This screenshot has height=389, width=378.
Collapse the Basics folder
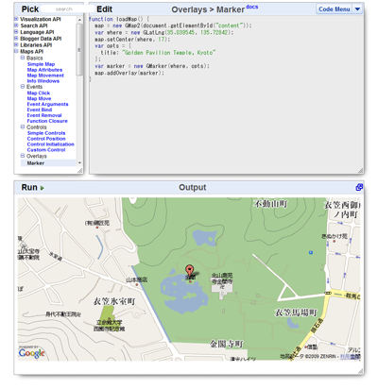(x=23, y=58)
